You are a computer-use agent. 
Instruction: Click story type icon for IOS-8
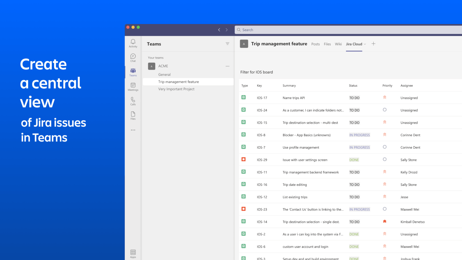[x=243, y=135]
